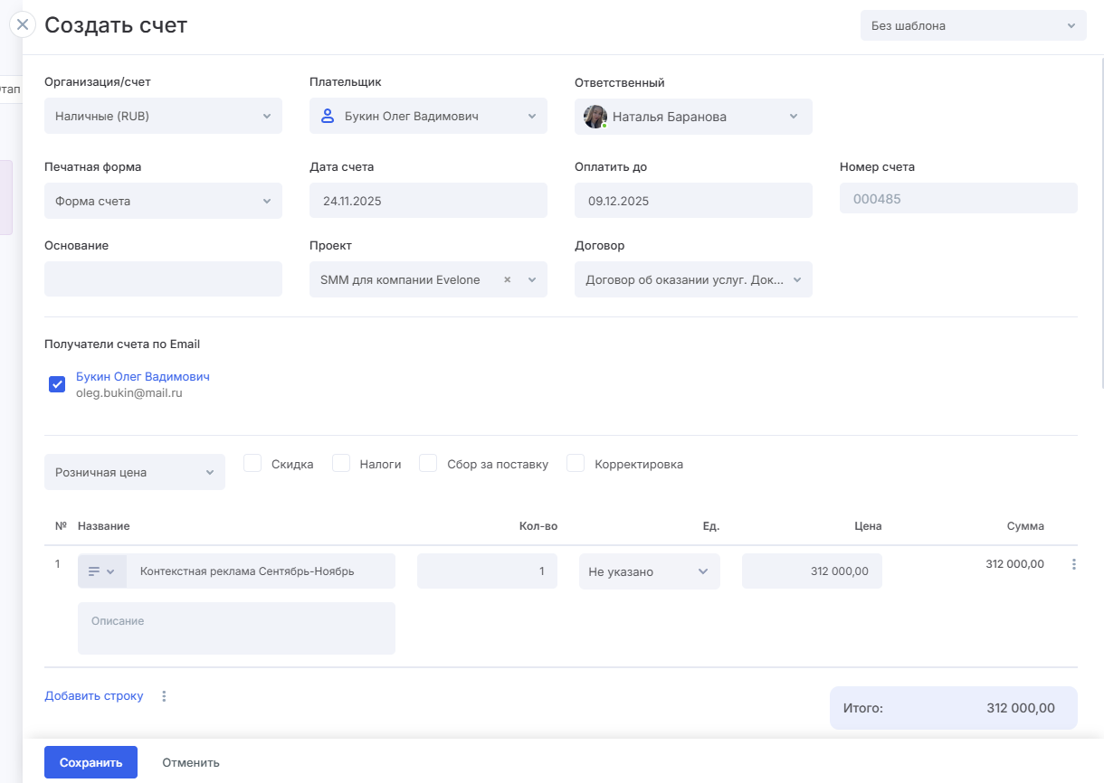This screenshot has height=783, width=1104.
Task: Open the Без шаблона template dropdown
Action: click(973, 26)
